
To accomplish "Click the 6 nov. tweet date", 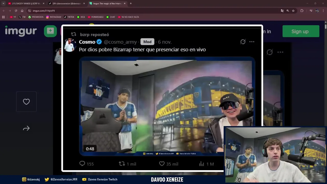I will [x=165, y=42].
